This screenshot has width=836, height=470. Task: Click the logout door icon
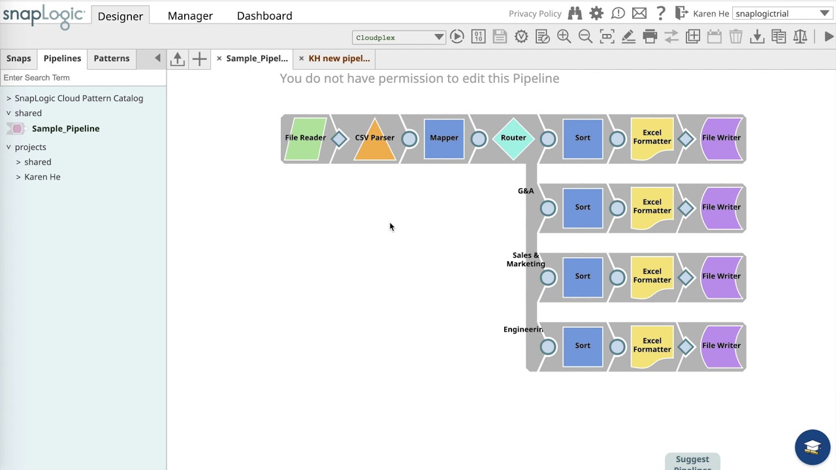point(681,13)
